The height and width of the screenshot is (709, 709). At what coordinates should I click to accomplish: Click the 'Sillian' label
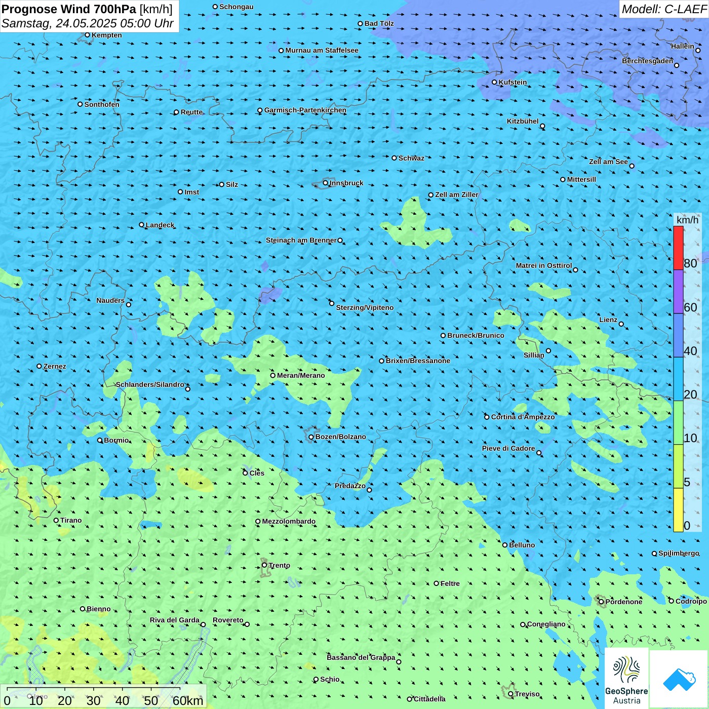pyautogui.click(x=534, y=355)
